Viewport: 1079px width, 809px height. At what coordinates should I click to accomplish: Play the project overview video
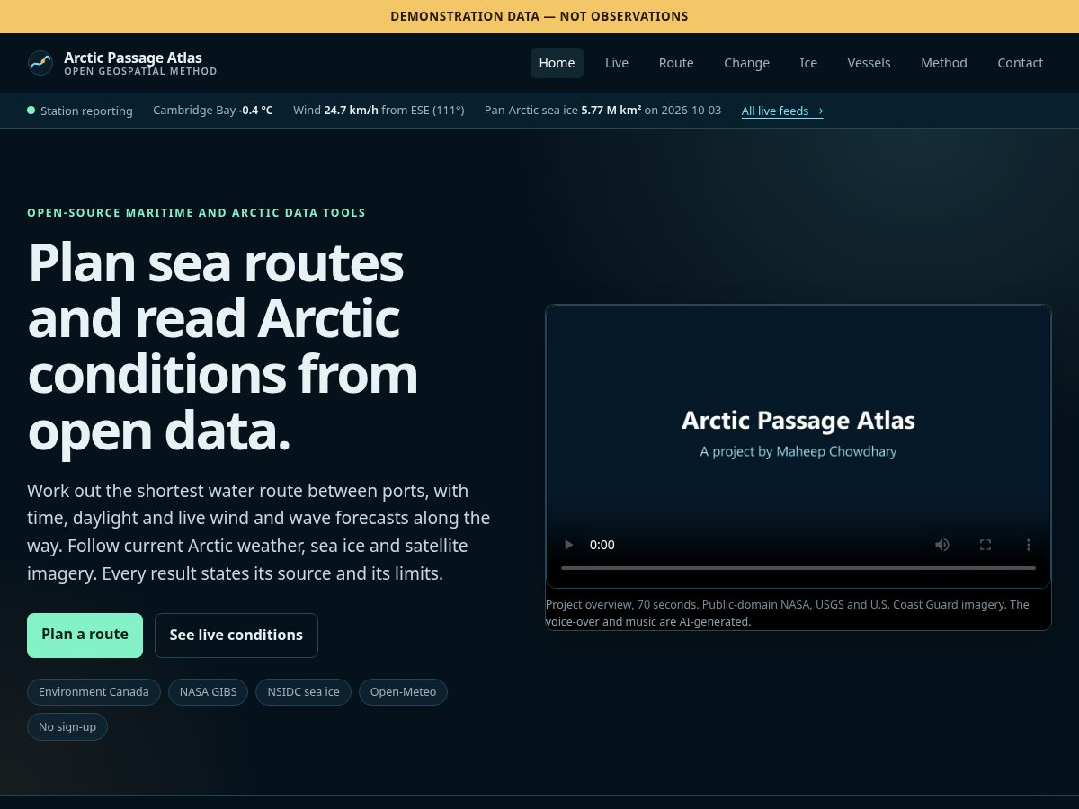click(568, 545)
